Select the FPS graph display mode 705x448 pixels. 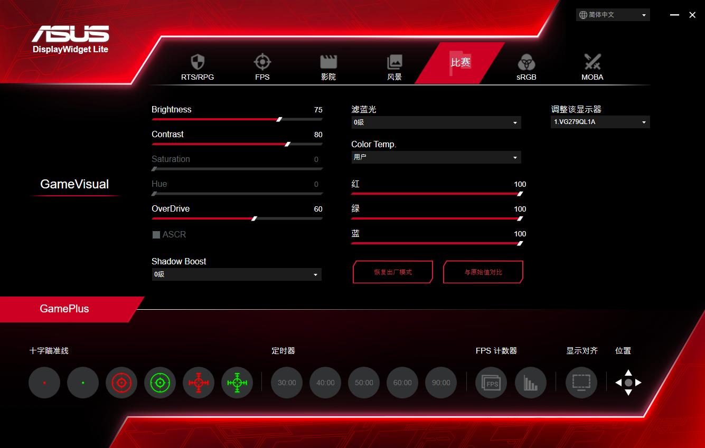click(531, 383)
